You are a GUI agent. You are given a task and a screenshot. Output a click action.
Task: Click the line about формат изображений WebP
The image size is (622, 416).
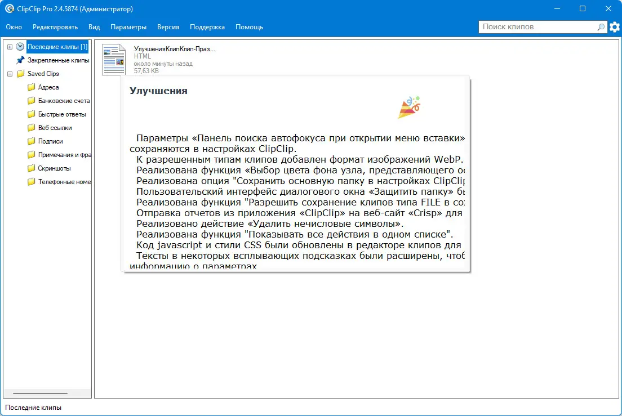(300, 160)
